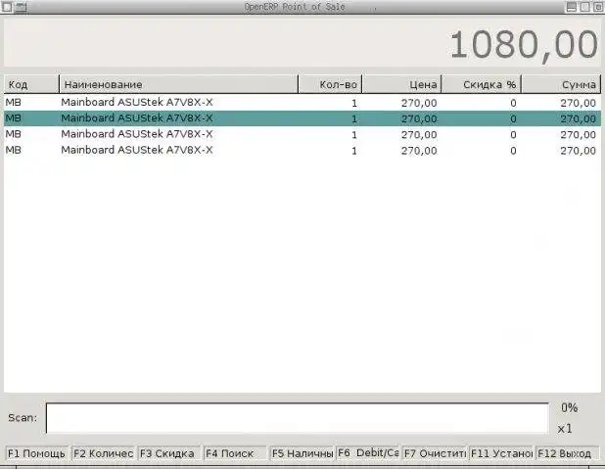The width and height of the screenshot is (605, 469).
Task: Click the 1080,00 total amount display
Action: pyautogui.click(x=524, y=45)
